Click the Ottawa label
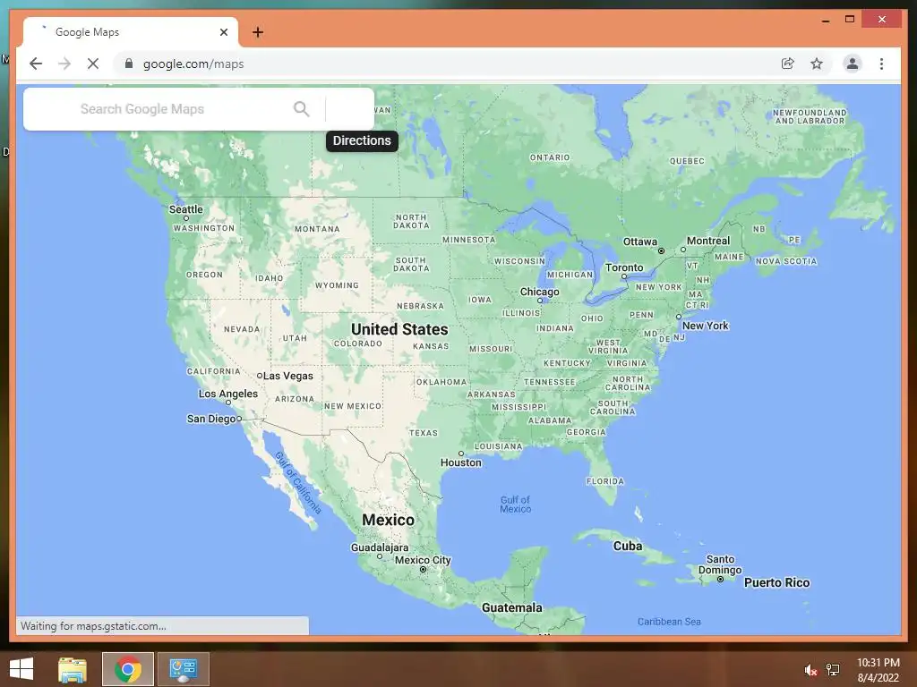Viewport: 917px width, 687px height. (x=639, y=242)
